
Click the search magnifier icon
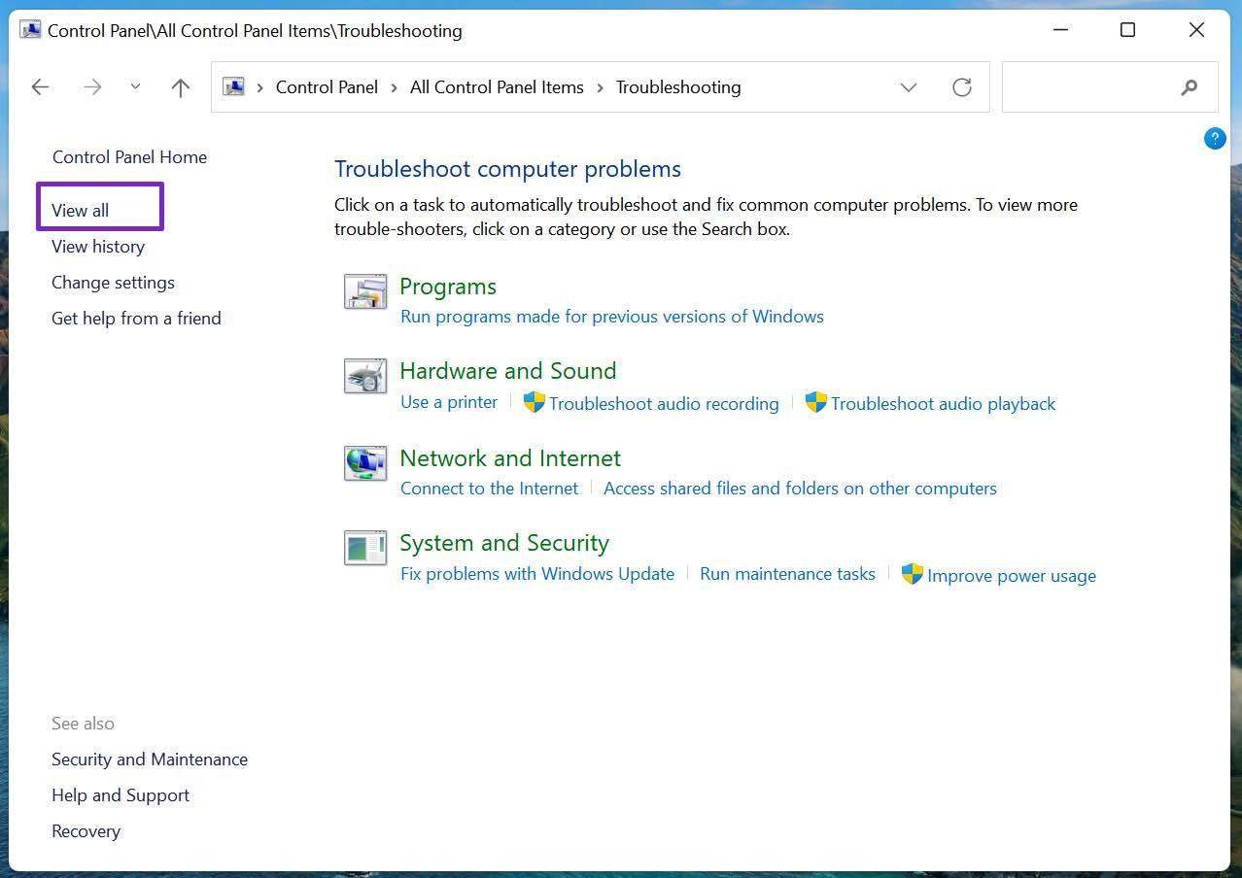pos(1189,87)
